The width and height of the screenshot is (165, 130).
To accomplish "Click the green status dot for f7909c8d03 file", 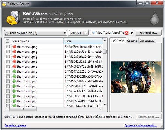I will pyautogui.click(x=14, y=96).
